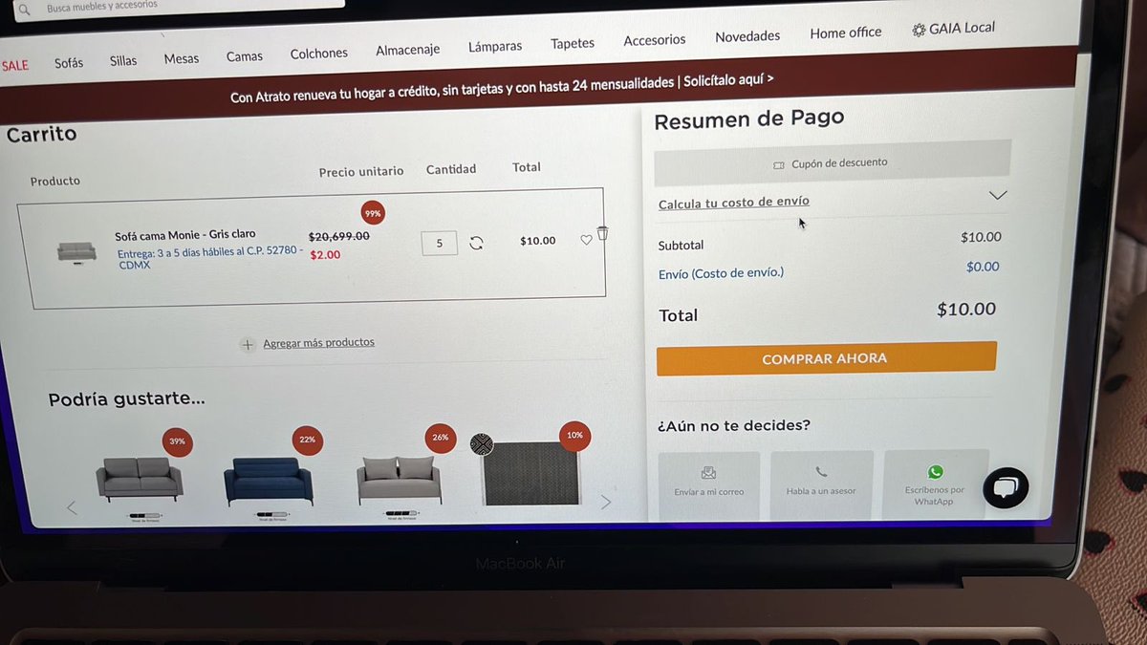Screen dimensions: 1147x645
Task: Open the Accesorios category
Action: pyautogui.click(x=655, y=40)
